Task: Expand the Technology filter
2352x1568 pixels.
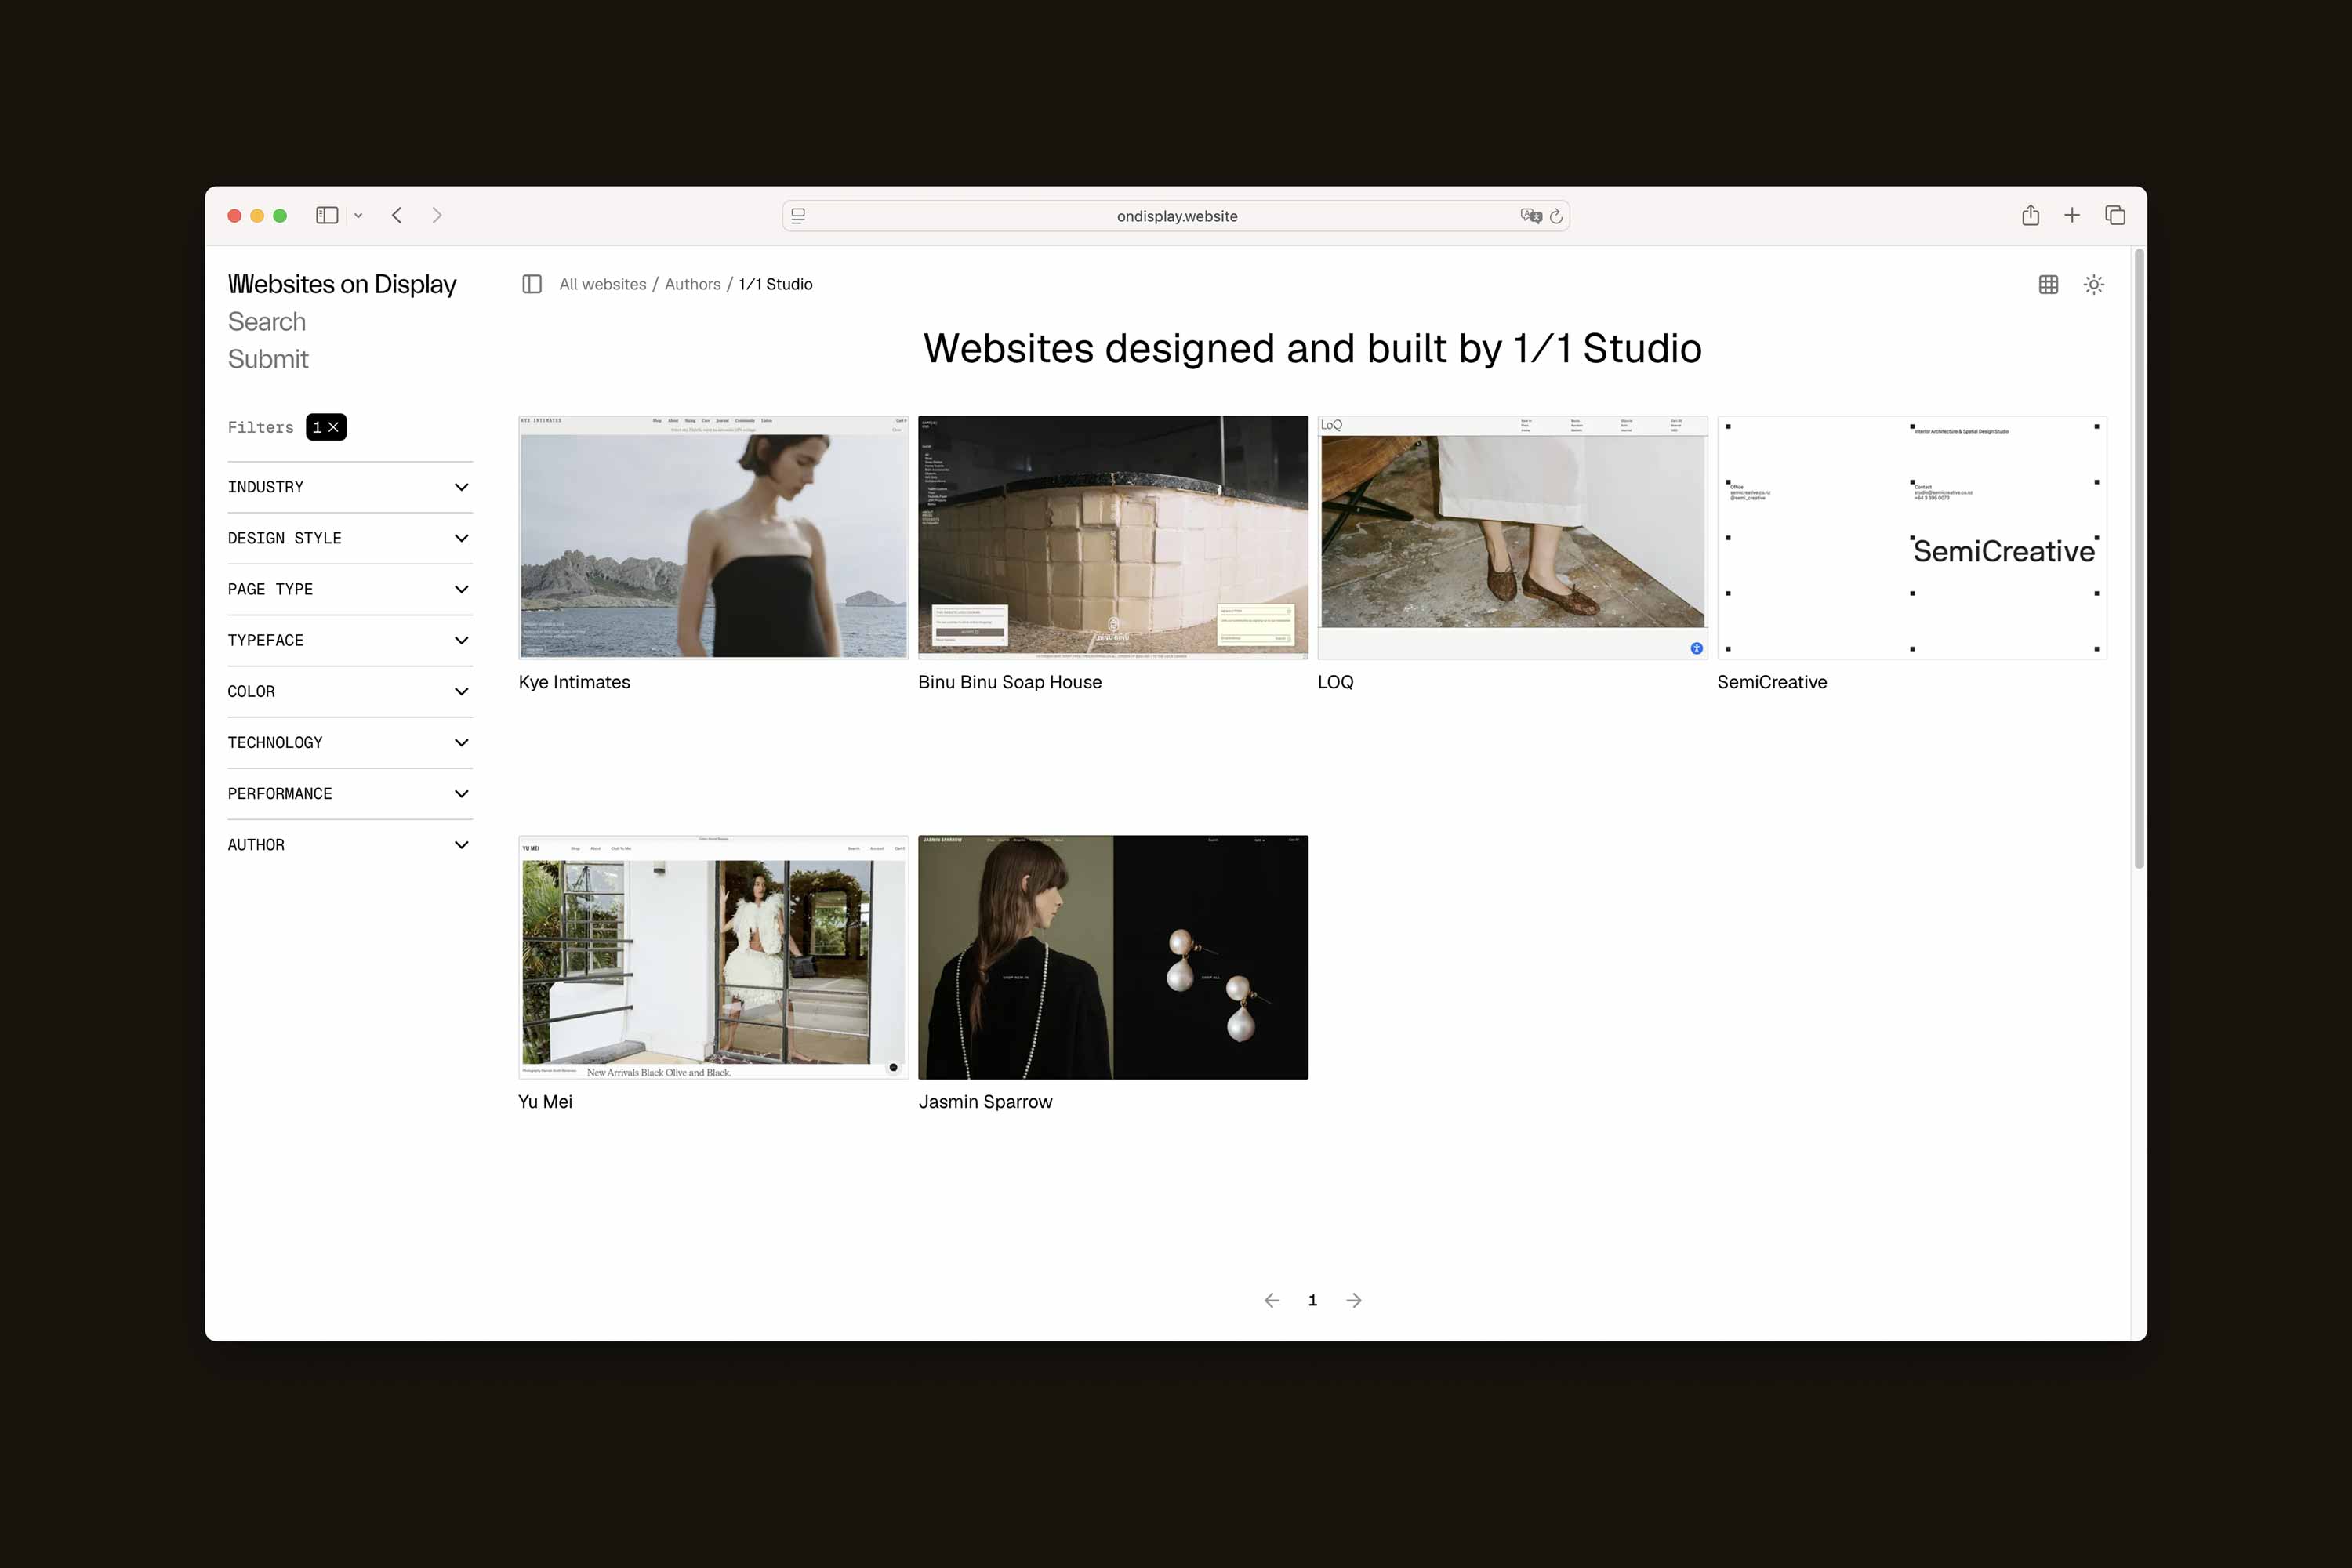Action: click(350, 742)
